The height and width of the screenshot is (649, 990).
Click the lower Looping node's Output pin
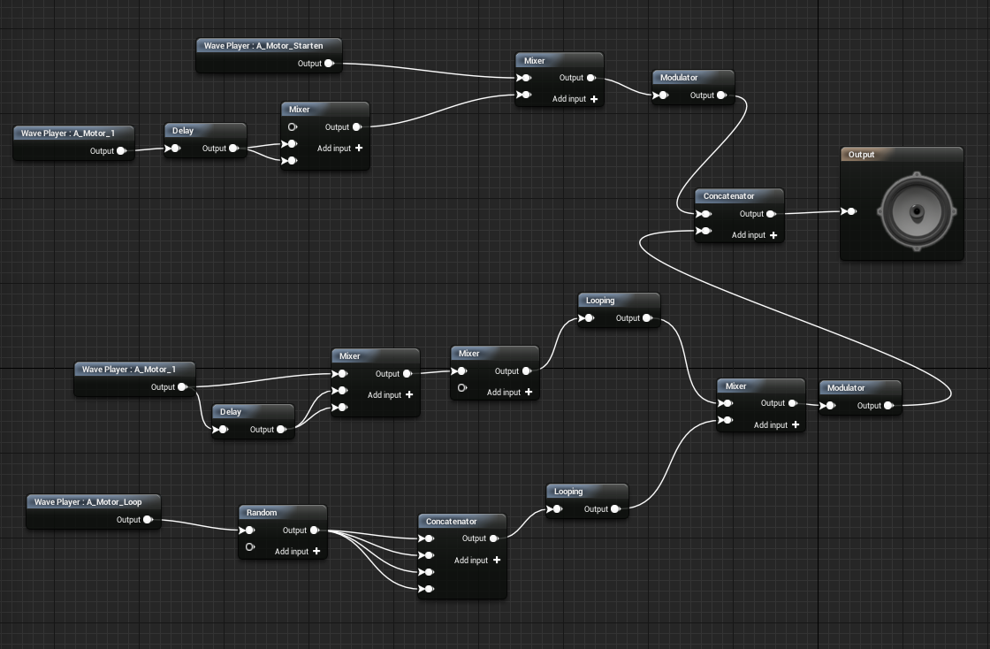tap(615, 508)
